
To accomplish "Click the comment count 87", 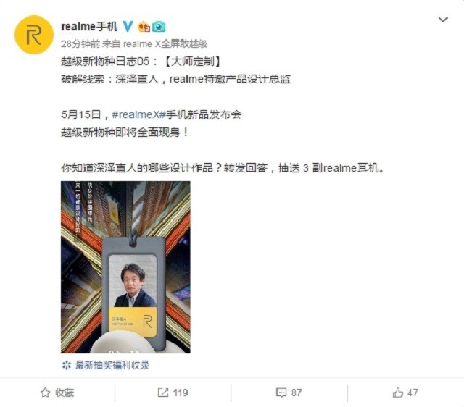I will point(297,393).
